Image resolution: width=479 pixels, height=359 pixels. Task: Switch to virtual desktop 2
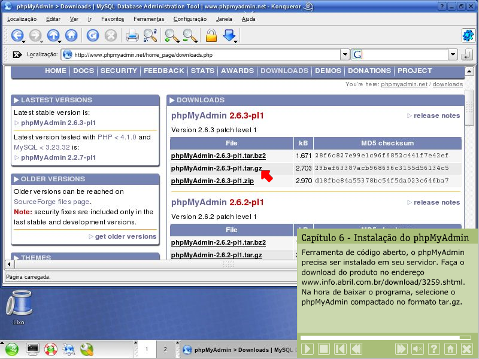pos(165,349)
